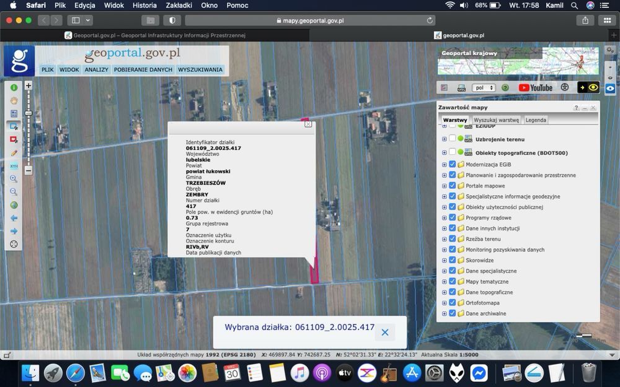Expand the Rzeźba terenu layer group
The width and height of the screenshot is (620, 387).
point(444,239)
